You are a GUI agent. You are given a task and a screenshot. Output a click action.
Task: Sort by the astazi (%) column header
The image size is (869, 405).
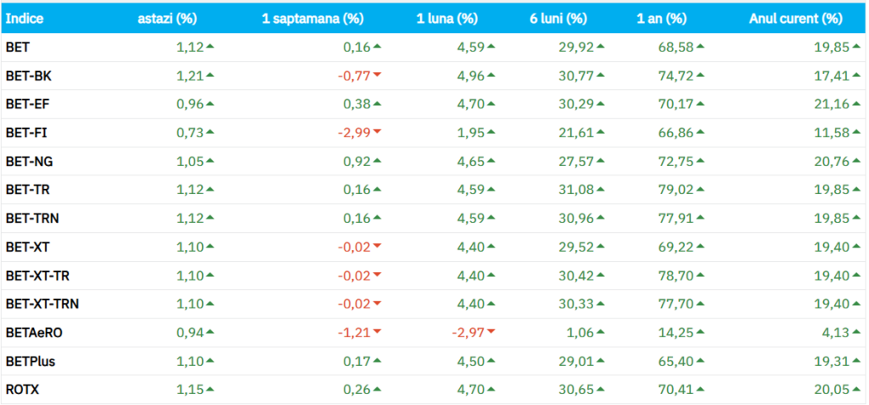167,18
